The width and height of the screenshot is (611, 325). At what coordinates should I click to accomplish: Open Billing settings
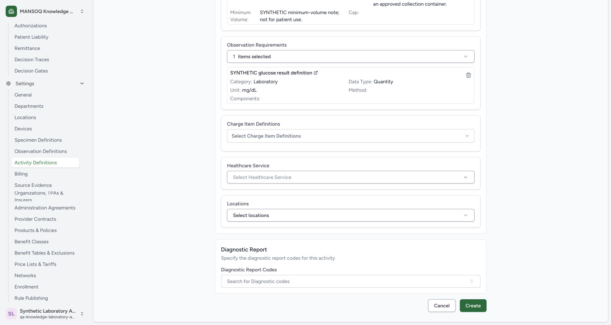point(21,174)
